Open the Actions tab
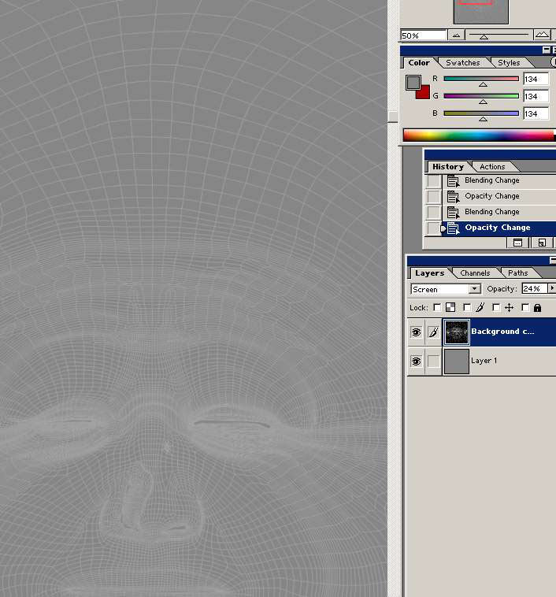This screenshot has width=556, height=597. [x=492, y=167]
